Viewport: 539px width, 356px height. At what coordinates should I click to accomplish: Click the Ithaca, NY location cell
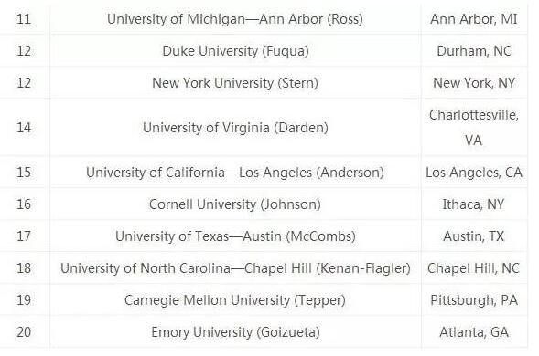click(x=474, y=204)
